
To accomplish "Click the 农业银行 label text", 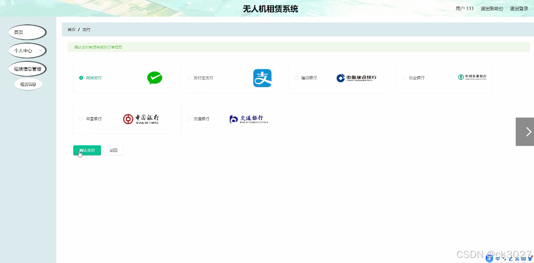I will [417, 78].
